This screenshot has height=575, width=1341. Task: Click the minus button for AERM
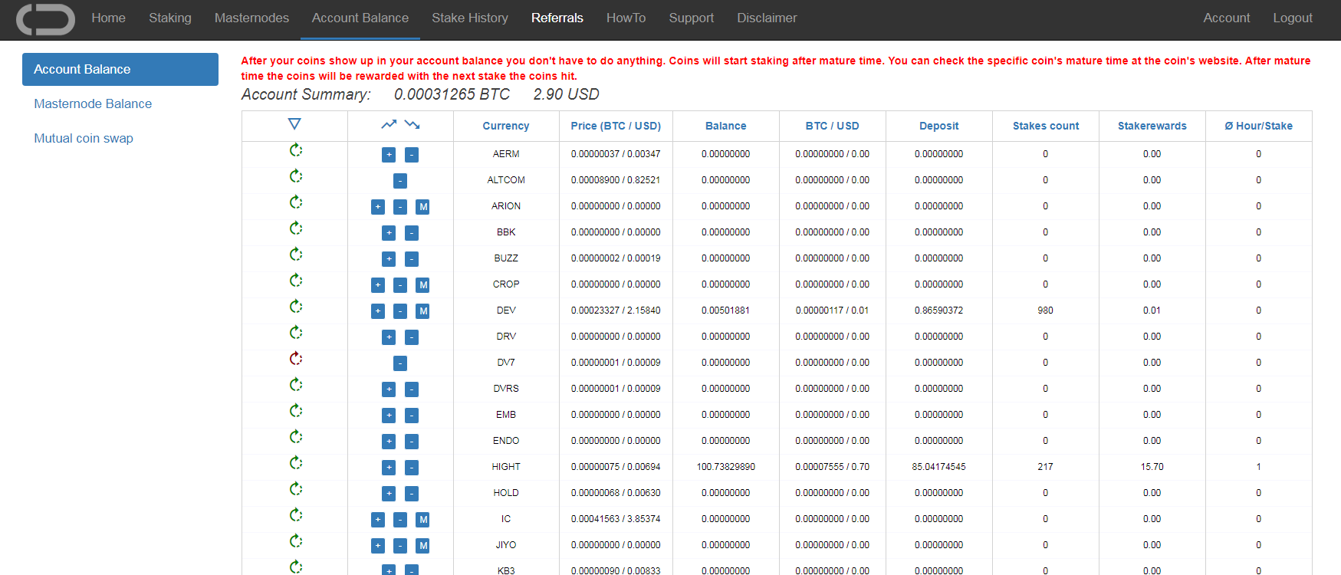412,155
